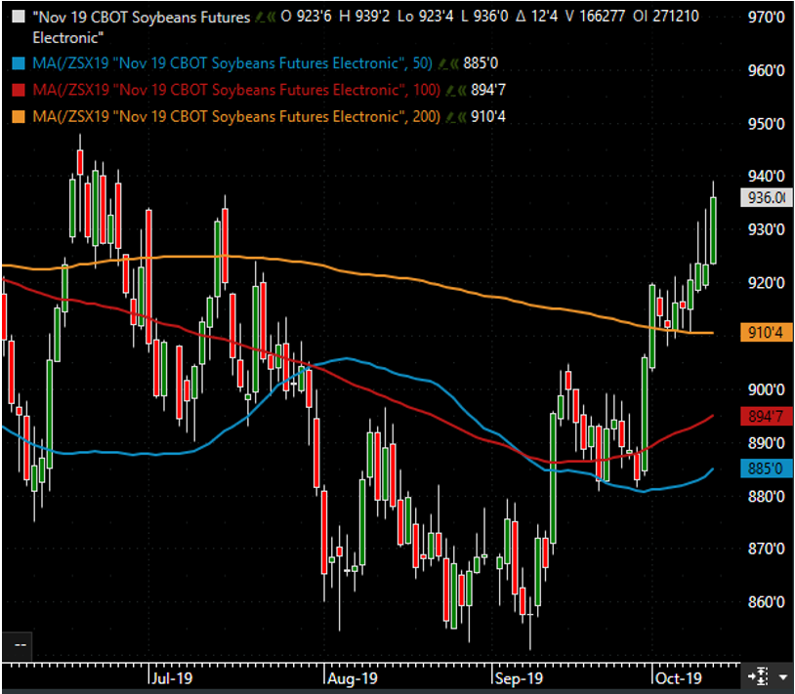Click the 860'0 price axis label
The height and width of the screenshot is (694, 795).
[767, 602]
